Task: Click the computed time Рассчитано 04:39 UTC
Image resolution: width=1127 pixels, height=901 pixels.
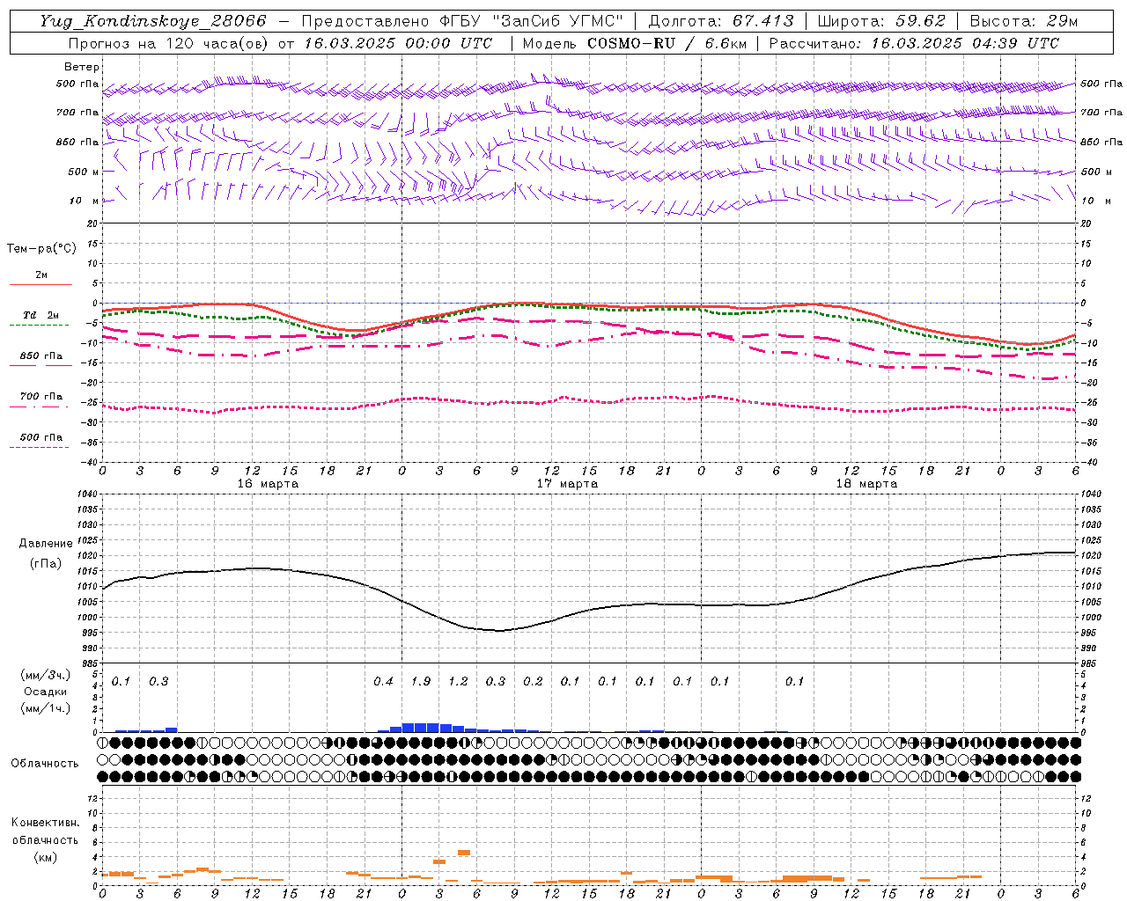Action: pyautogui.click(x=914, y=43)
